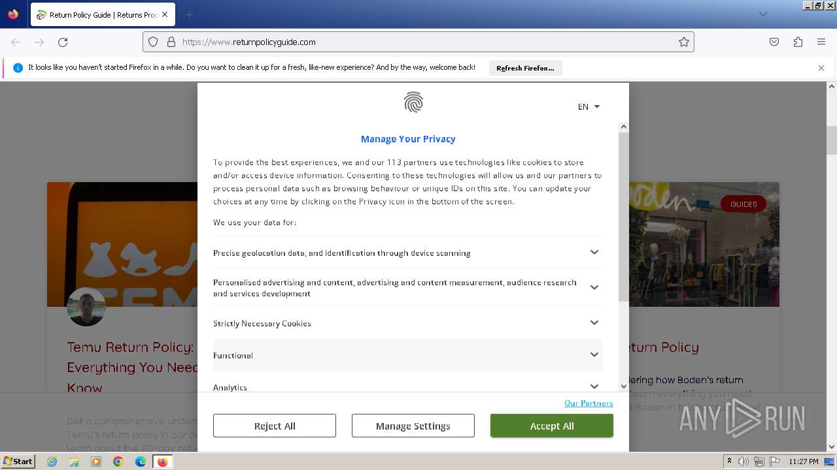Bookmark this page with the star
This screenshot has width=837, height=470.
tap(684, 42)
